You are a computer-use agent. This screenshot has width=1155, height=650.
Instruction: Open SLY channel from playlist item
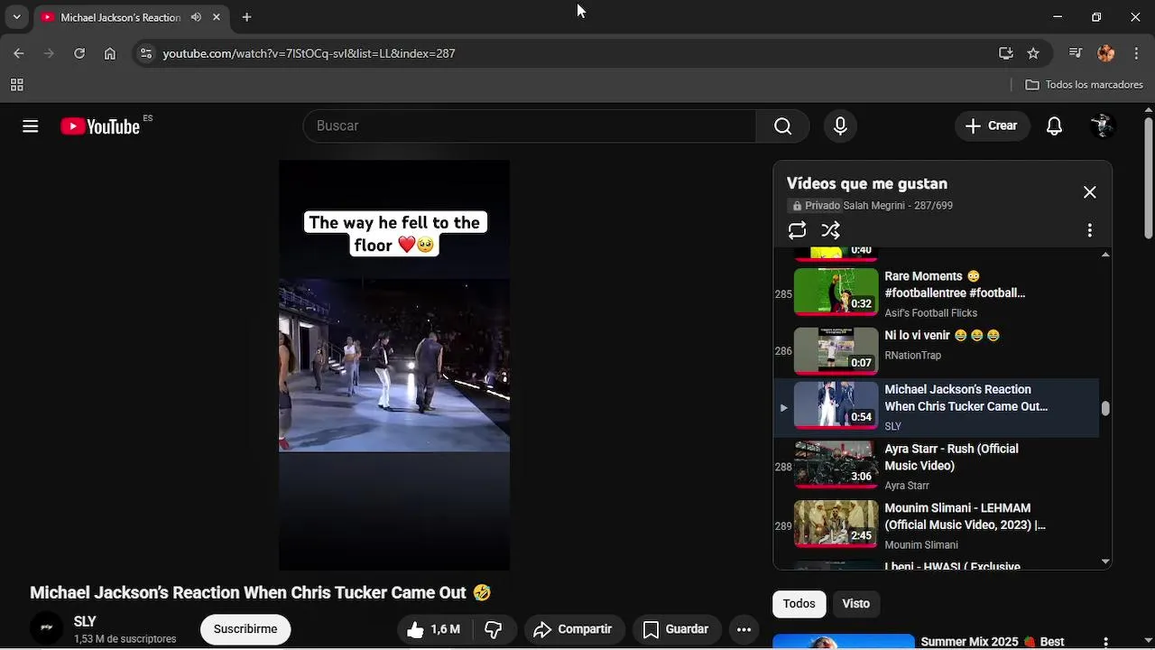893,426
